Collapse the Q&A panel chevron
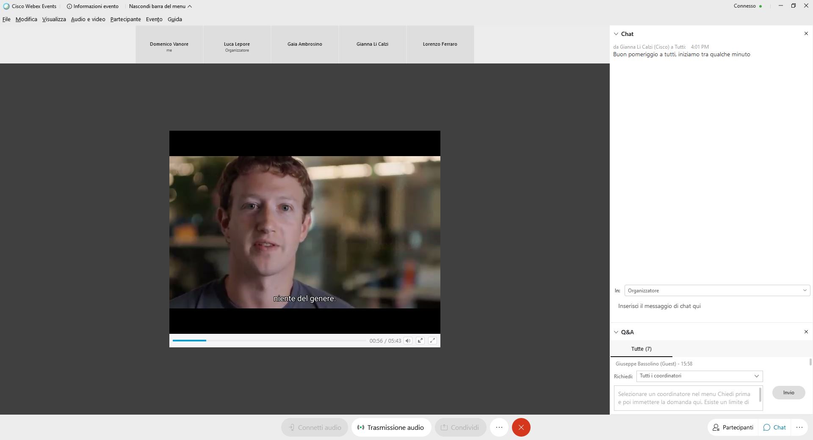Viewport: 813px width, 440px height. coord(616,332)
